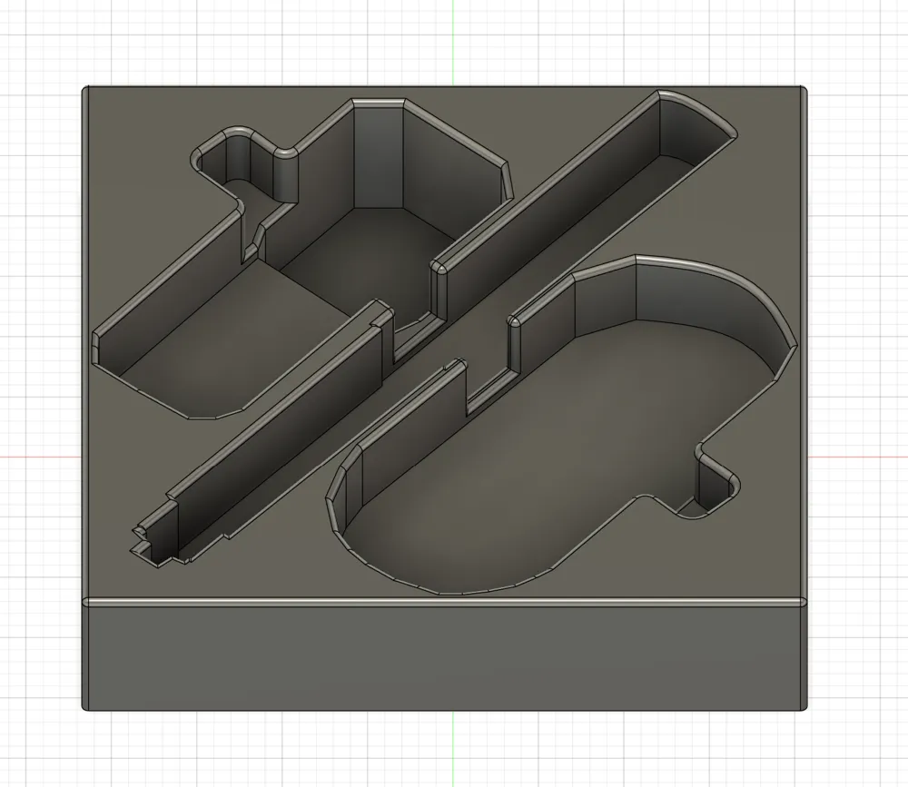Click the rounded right vertical edge of block

(803, 363)
